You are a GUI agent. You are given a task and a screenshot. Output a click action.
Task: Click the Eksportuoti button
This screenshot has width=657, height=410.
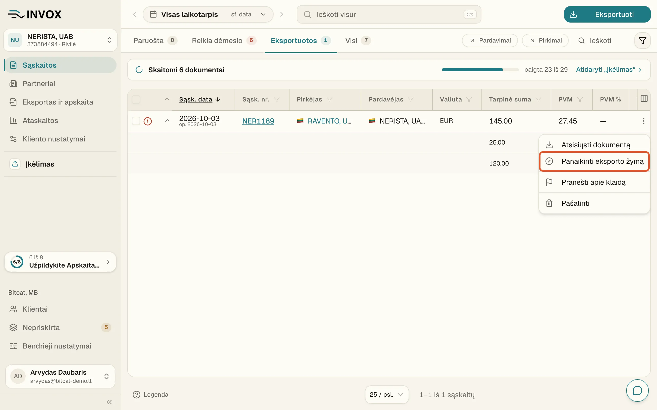point(607,14)
